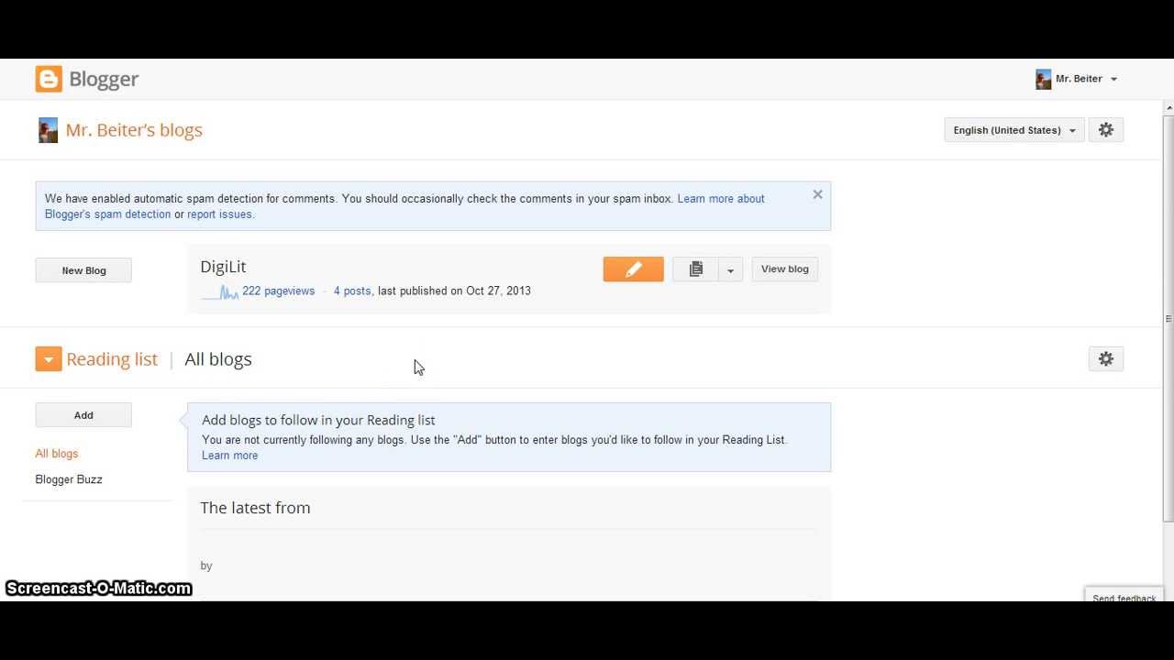The image size is (1174, 660).
Task: Click the account profile picture in header
Action: point(1043,79)
